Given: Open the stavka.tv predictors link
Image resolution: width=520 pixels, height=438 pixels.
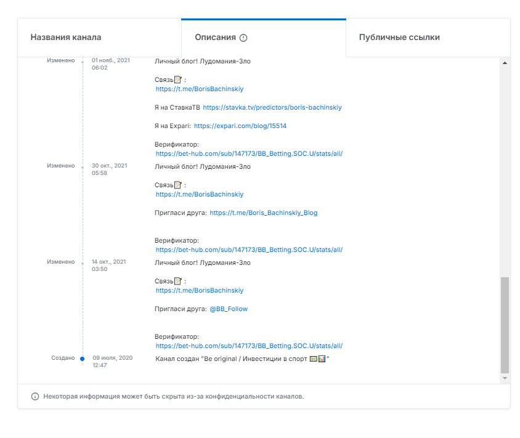Looking at the screenshot, I should [x=272, y=107].
